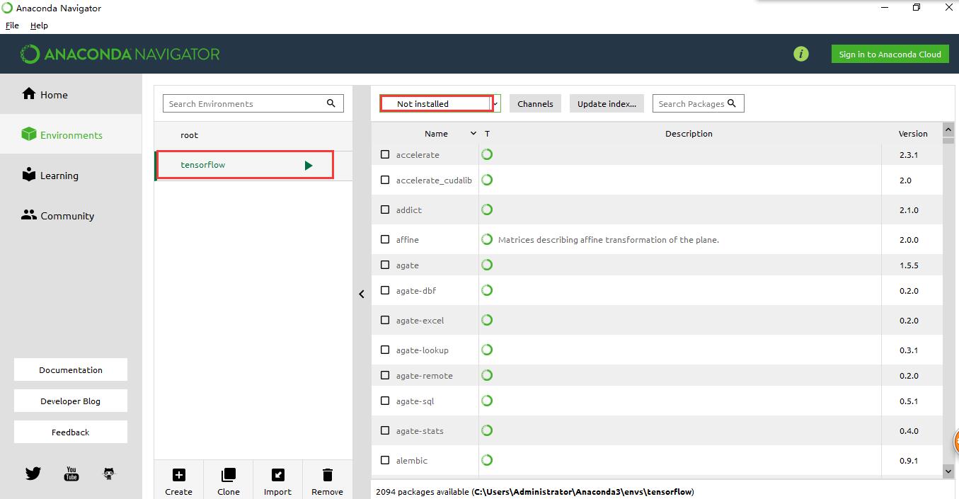Check the agate package checkbox
Image resolution: width=959 pixels, height=499 pixels.
(x=385, y=265)
